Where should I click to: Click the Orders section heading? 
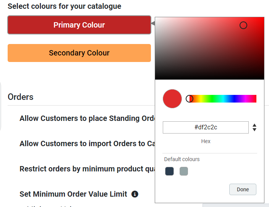pyautogui.click(x=21, y=97)
